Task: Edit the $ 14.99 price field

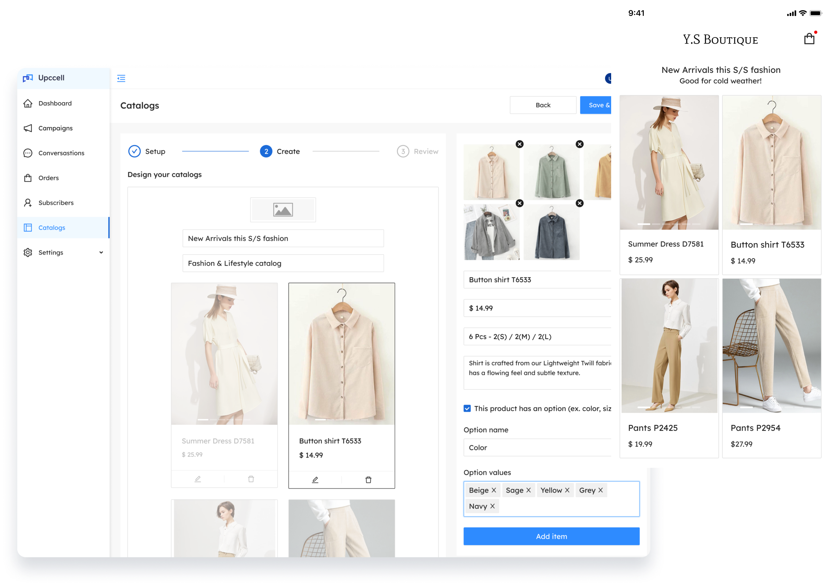Action: (x=537, y=308)
